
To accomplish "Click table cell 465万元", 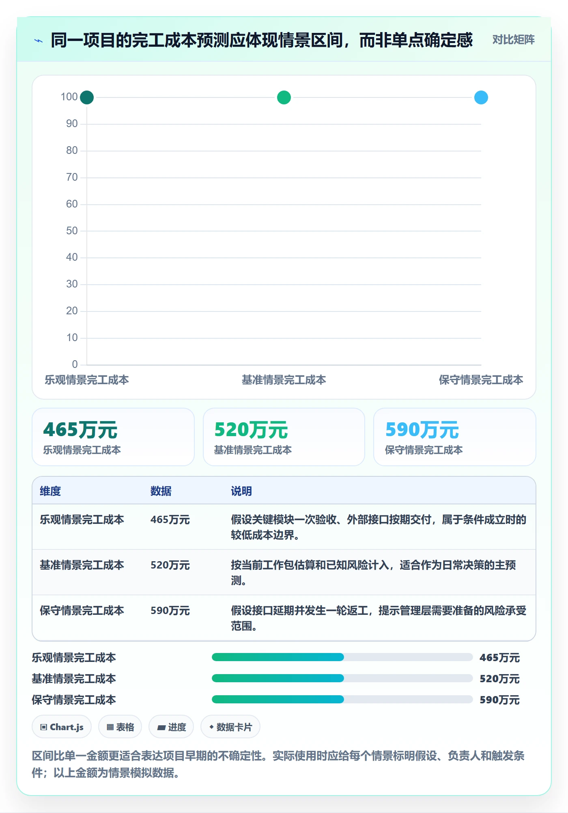I will (170, 520).
